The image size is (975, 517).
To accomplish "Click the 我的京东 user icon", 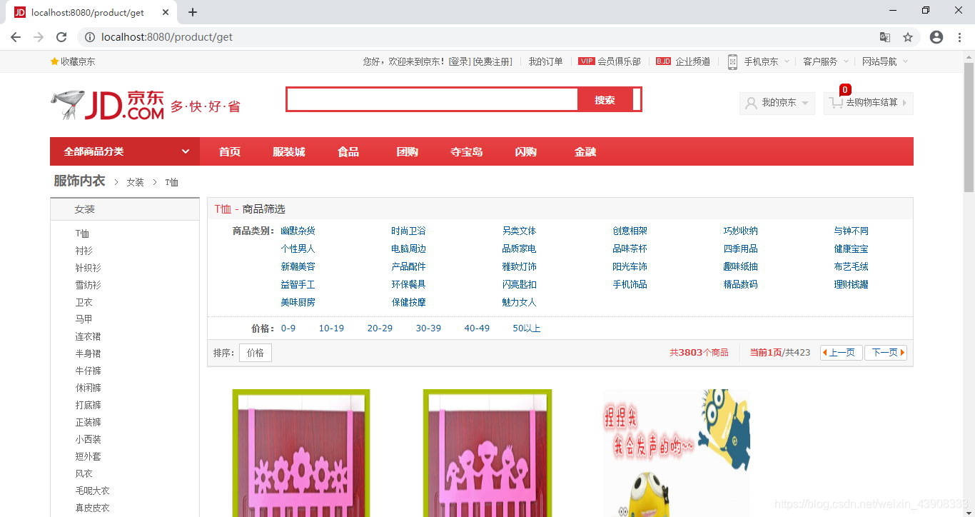I will pyautogui.click(x=751, y=103).
